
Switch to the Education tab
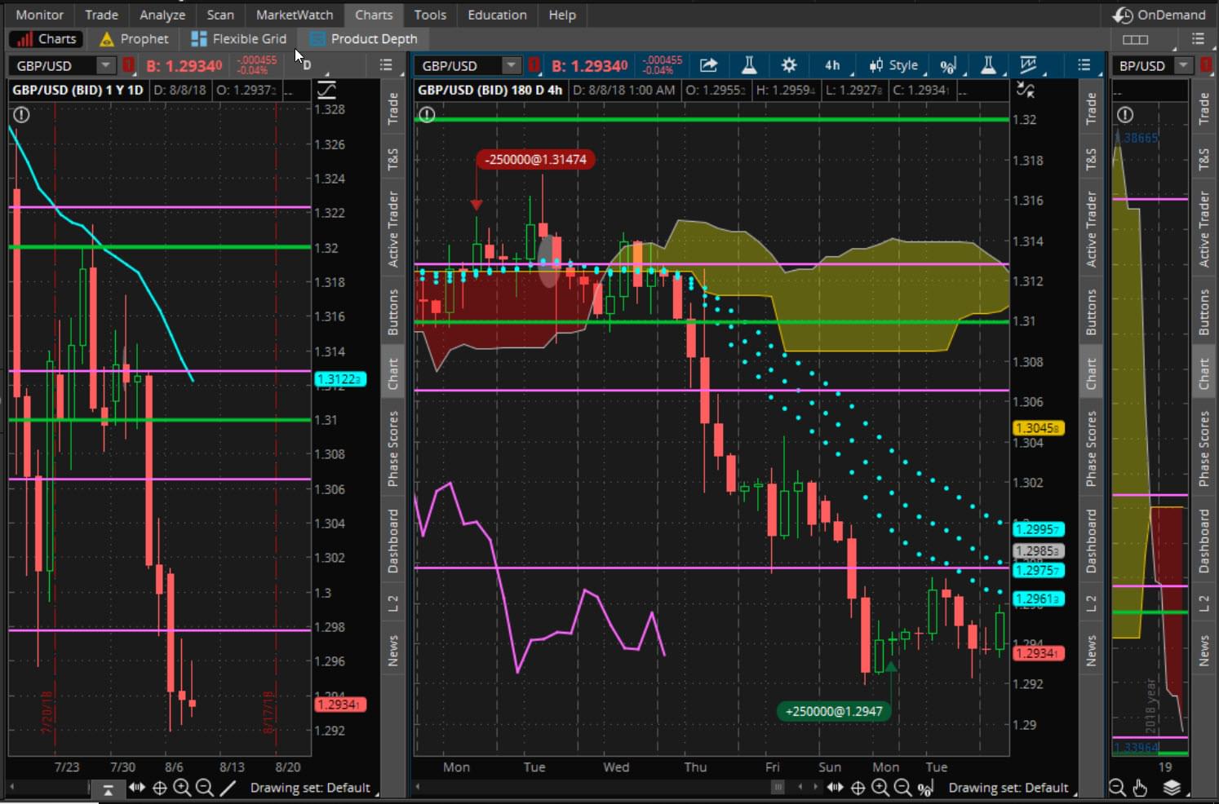coord(497,15)
